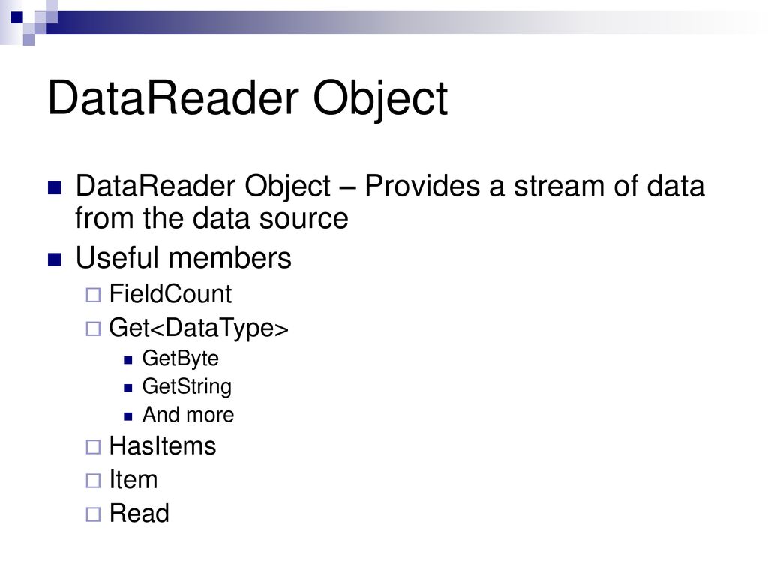Click the And more text
768x576 pixels.
(x=188, y=414)
